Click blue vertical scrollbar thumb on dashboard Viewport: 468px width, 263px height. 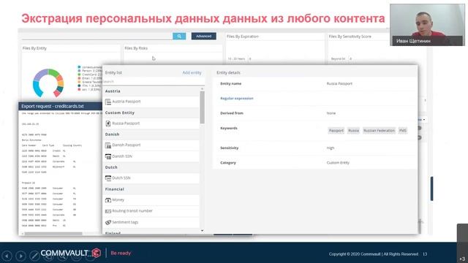point(431,188)
